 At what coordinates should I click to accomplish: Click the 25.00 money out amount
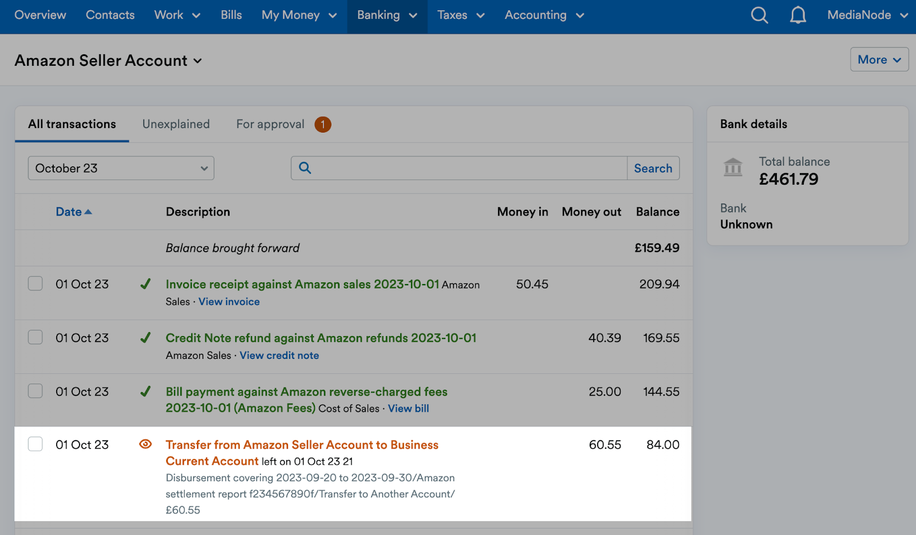click(605, 392)
